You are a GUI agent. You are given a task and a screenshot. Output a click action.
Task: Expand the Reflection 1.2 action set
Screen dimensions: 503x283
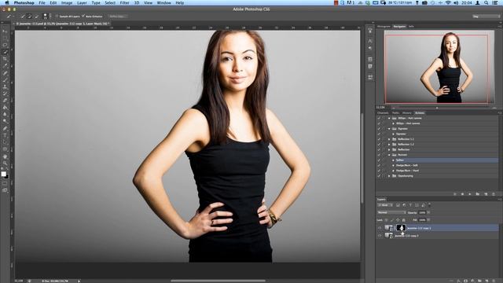coord(389,145)
